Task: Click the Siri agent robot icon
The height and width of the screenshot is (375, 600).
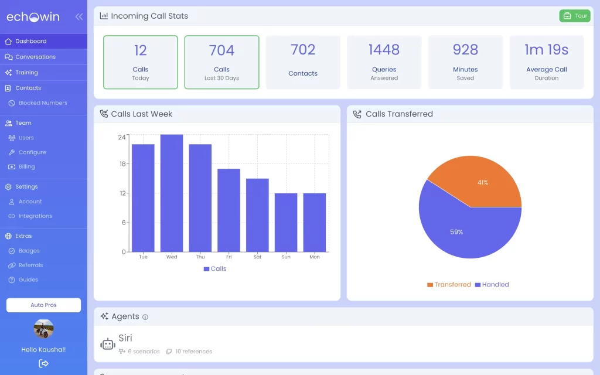Action: coord(108,344)
